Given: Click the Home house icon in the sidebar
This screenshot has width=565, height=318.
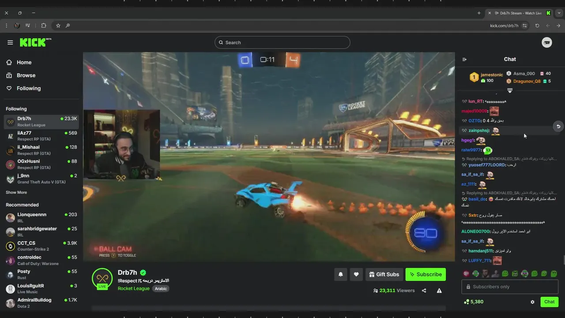Looking at the screenshot, I should [x=9, y=62].
